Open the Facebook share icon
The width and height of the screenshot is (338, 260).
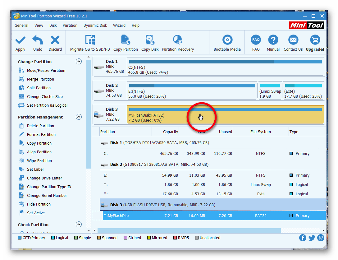303,238
